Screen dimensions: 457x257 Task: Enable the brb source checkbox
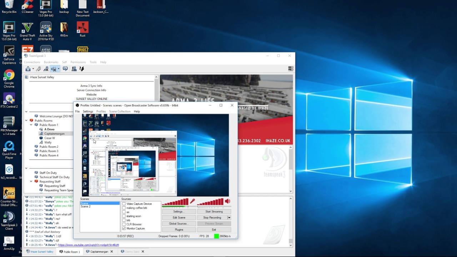(x=124, y=220)
